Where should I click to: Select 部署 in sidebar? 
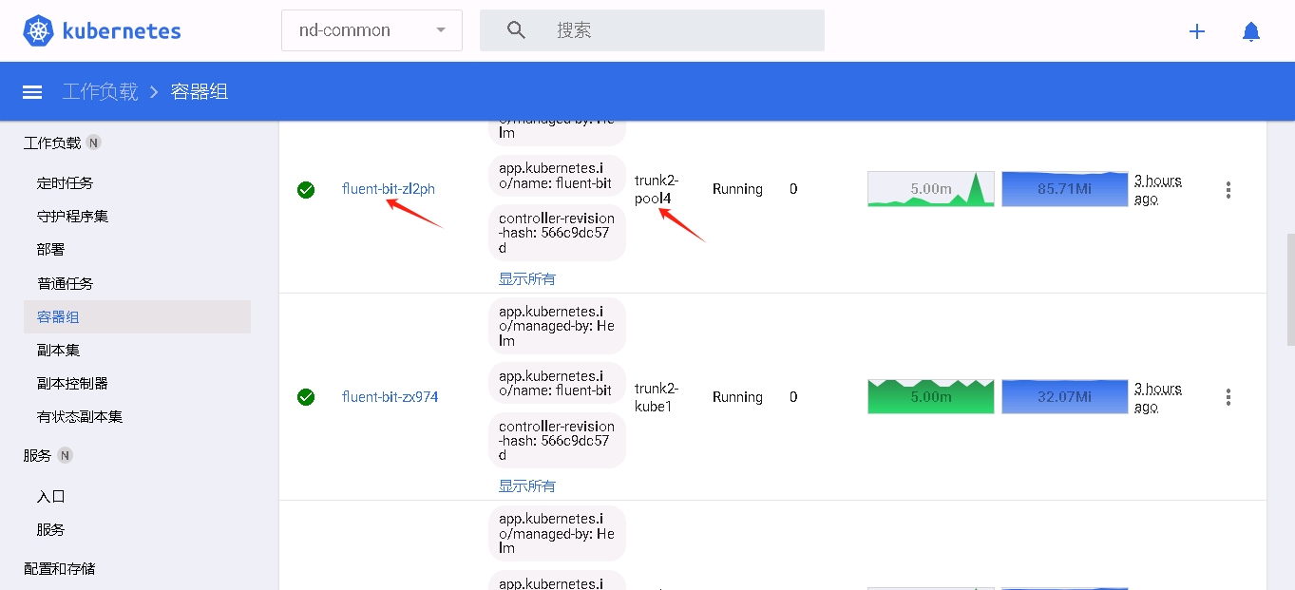click(51, 250)
